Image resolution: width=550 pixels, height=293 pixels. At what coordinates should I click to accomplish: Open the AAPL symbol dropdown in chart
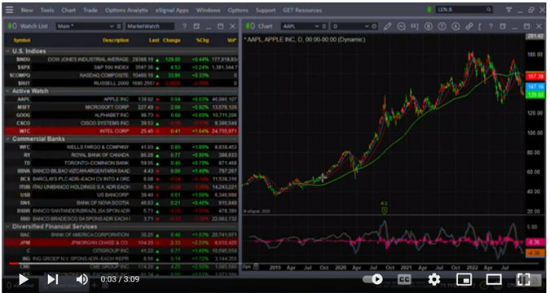301,26
